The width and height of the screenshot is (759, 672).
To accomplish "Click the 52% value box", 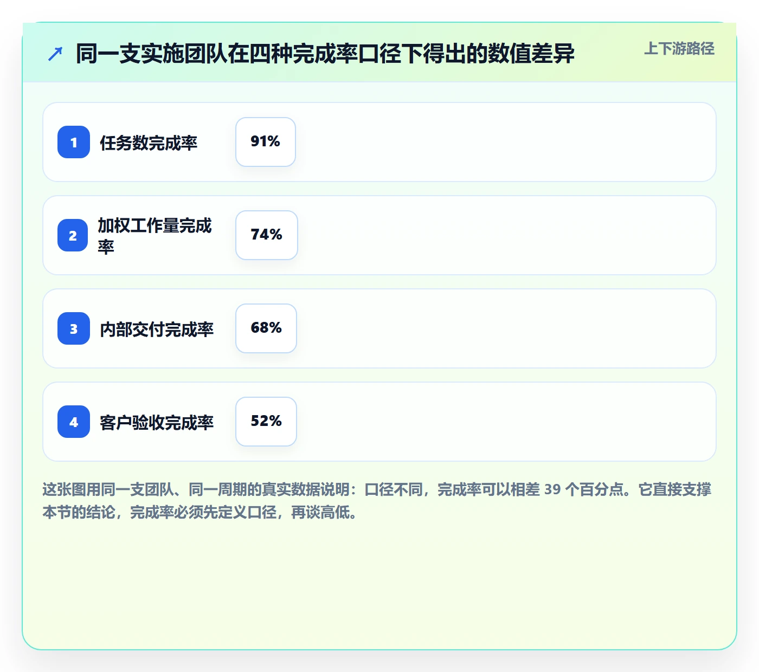I will (x=266, y=422).
